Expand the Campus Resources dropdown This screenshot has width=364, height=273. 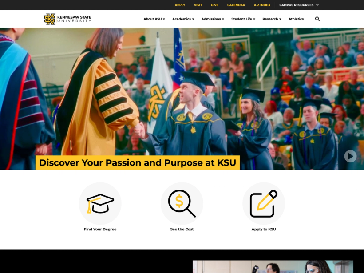[x=299, y=5]
